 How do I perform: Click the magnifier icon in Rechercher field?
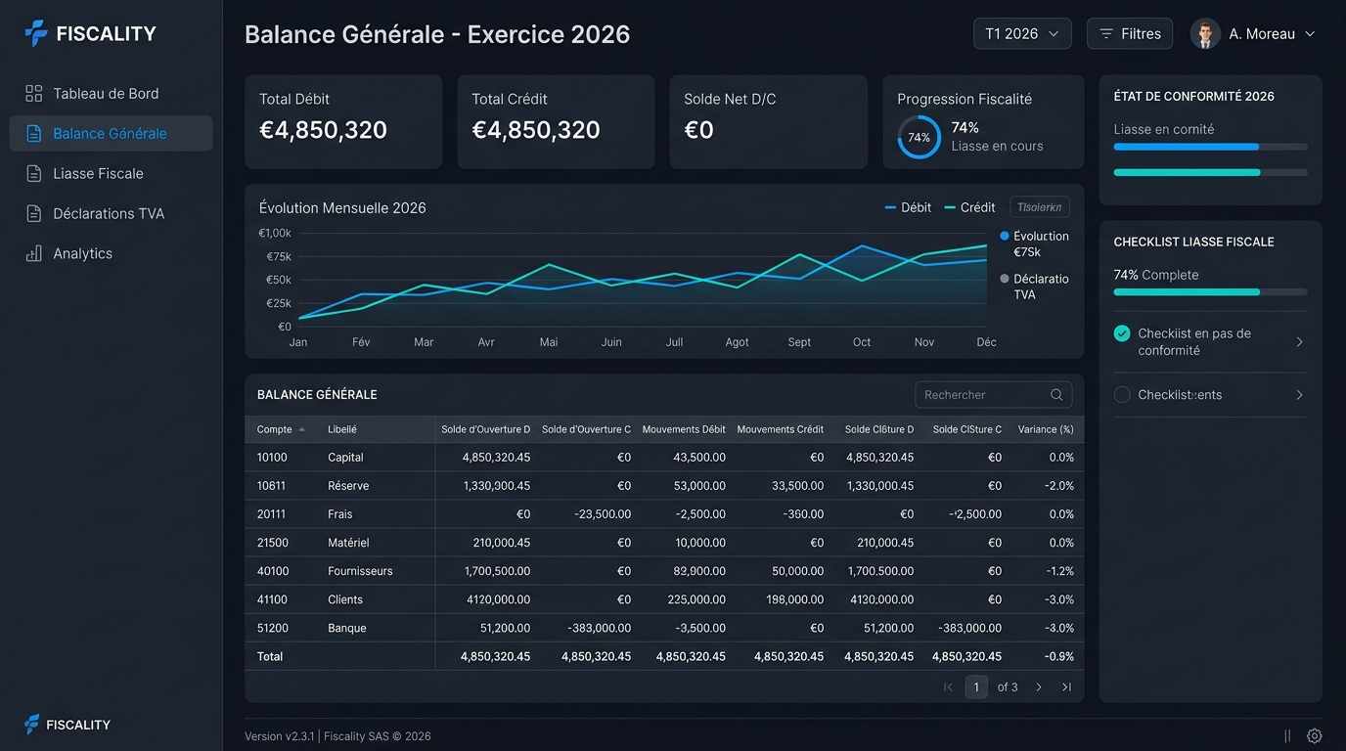pyautogui.click(x=1056, y=395)
